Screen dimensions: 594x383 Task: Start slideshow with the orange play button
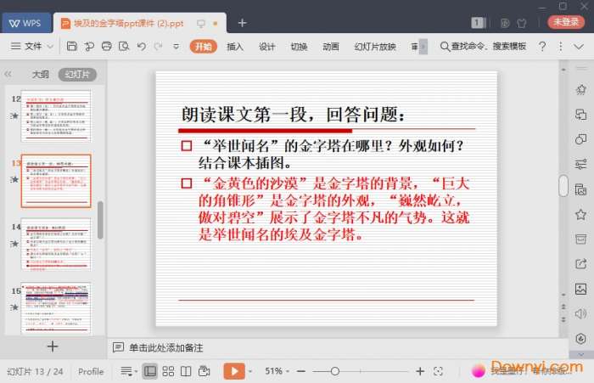(x=234, y=371)
